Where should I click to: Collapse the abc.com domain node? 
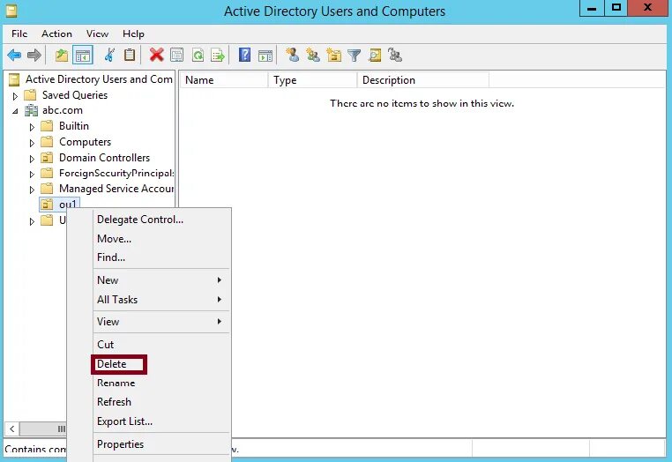[x=15, y=111]
